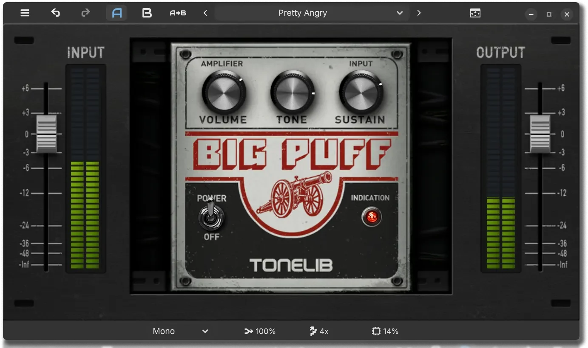Click the output level meter bars
Image resolution: width=588 pixels, height=348 pixels.
[x=500, y=168]
